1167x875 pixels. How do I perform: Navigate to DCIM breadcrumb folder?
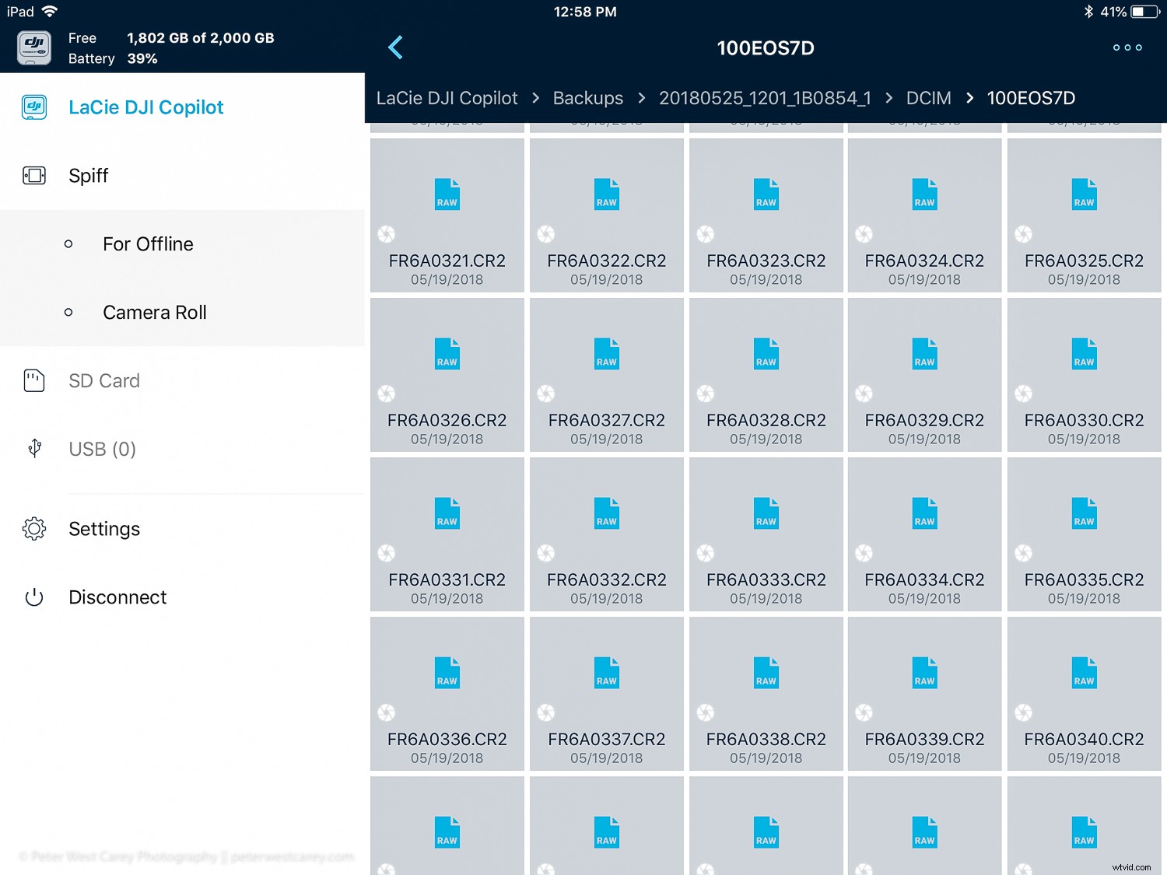click(928, 98)
